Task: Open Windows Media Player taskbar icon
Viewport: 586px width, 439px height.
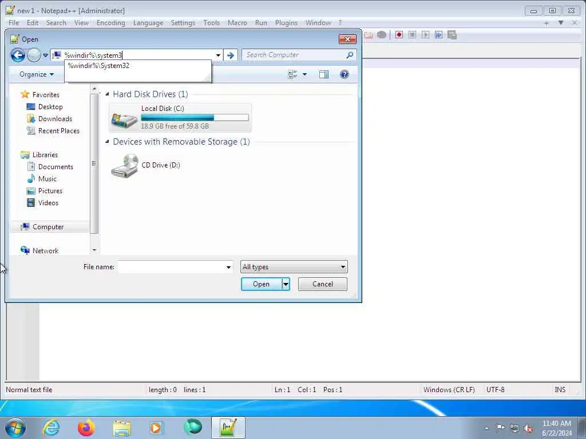Action: [x=156, y=428]
